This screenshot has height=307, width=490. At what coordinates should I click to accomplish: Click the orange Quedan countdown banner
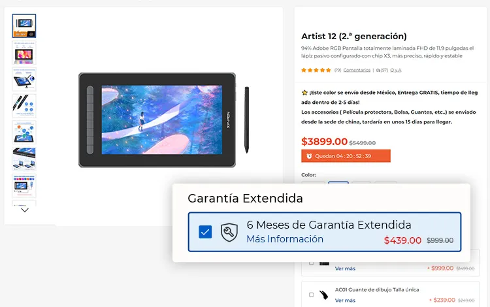click(346, 156)
